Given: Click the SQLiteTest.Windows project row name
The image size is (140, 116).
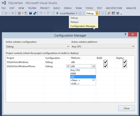Looking at the screenshot, I should (18, 62).
